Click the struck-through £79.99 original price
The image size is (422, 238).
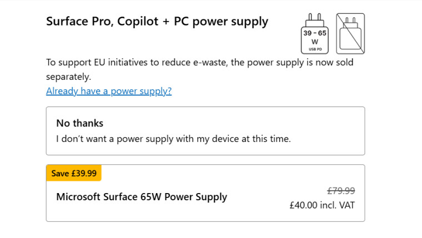tap(341, 191)
